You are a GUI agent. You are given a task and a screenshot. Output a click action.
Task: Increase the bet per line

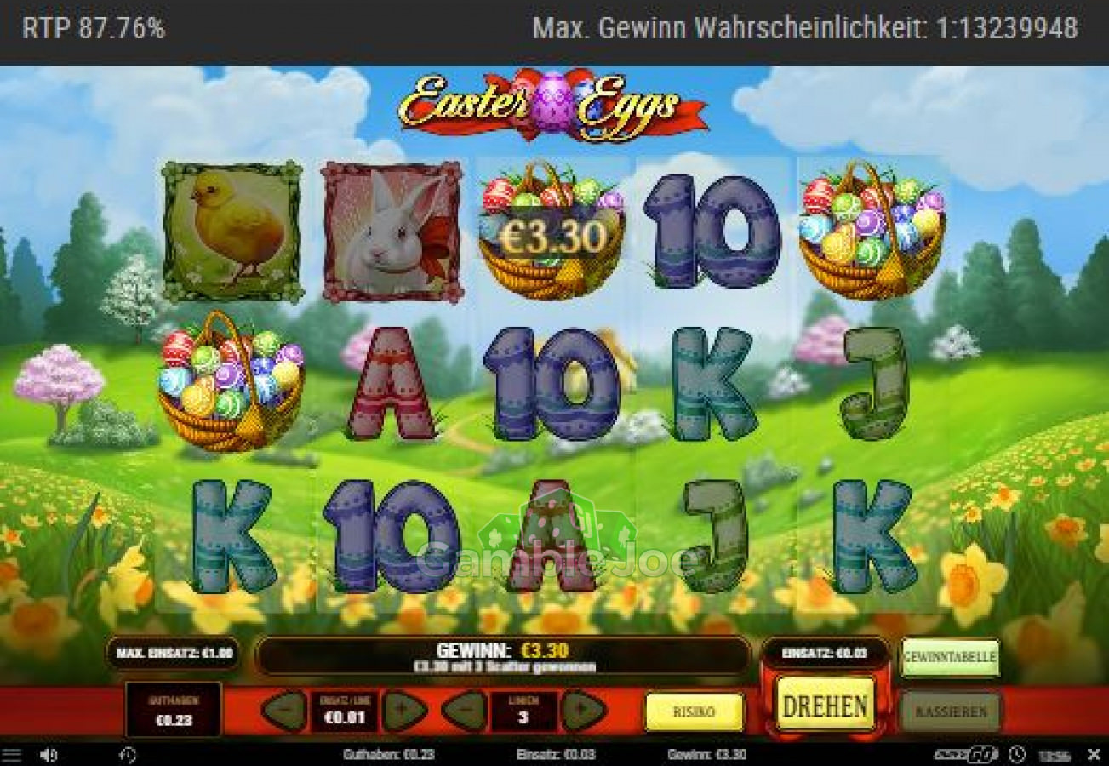pos(405,711)
